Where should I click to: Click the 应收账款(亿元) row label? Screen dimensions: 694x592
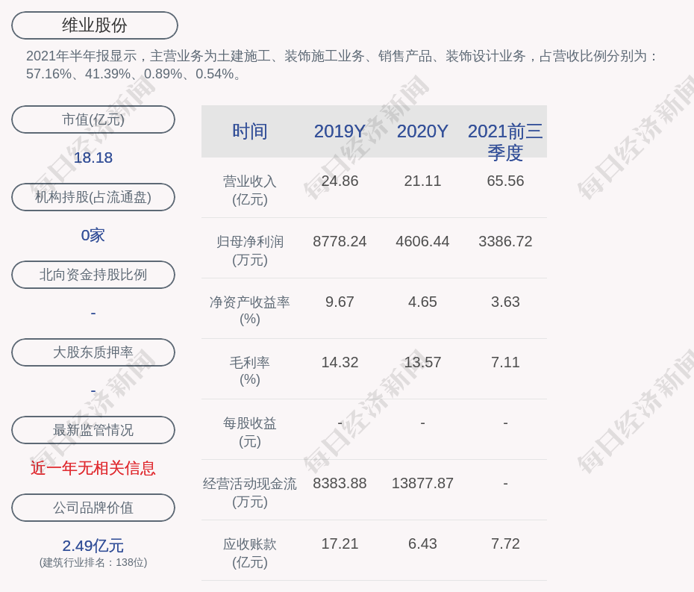tap(250, 553)
